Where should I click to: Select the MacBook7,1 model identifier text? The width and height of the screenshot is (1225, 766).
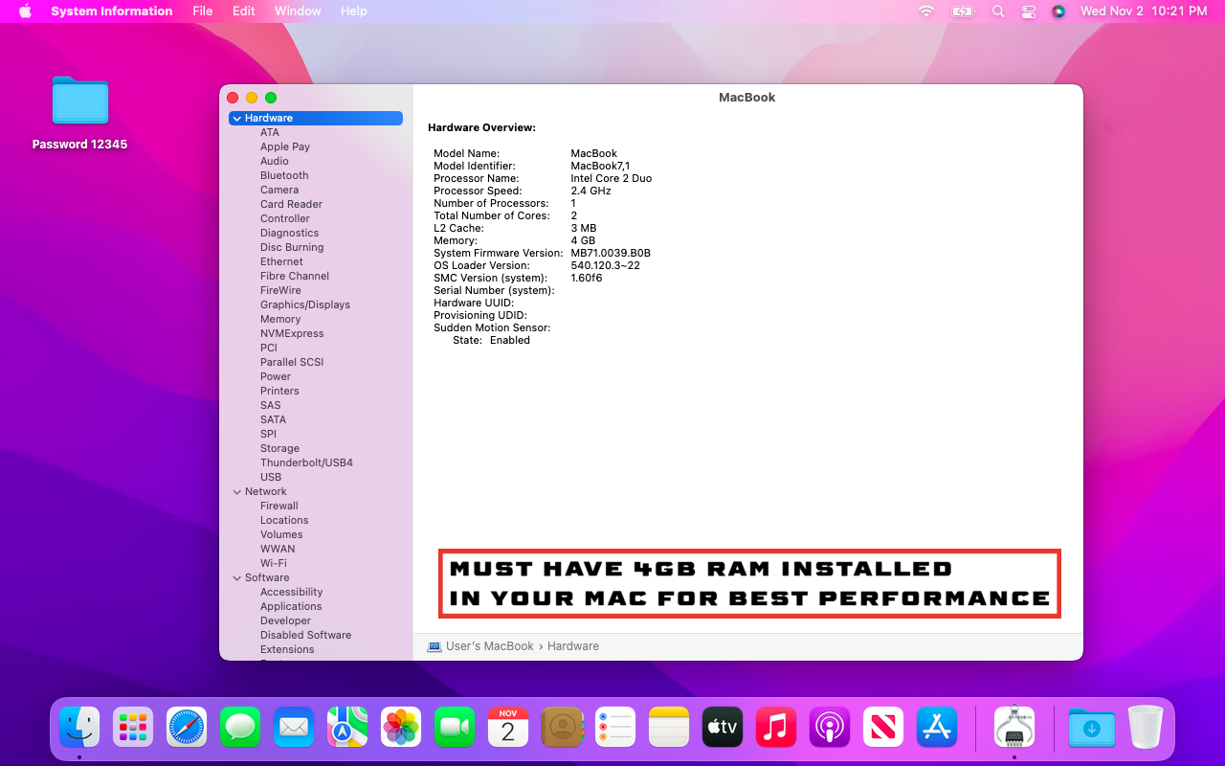(600, 167)
